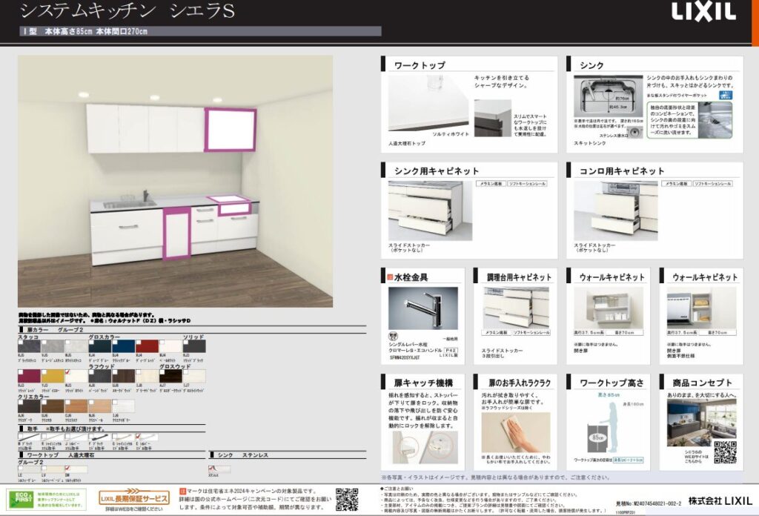Select the dark espresso グロスウッド swatch

point(170,376)
